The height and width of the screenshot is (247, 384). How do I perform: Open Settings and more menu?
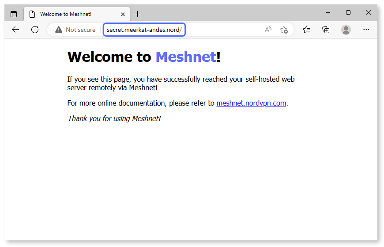366,30
